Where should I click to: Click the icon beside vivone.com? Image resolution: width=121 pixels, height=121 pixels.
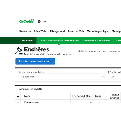25,102
